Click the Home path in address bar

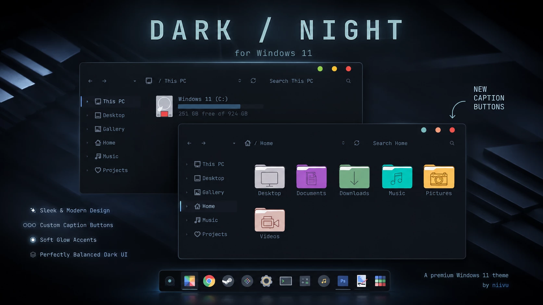click(266, 143)
